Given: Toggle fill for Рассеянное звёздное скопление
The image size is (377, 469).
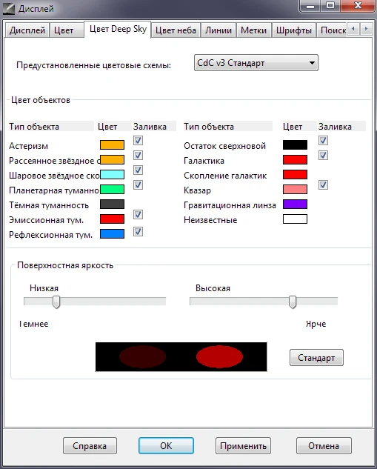Looking at the screenshot, I should (138, 156).
